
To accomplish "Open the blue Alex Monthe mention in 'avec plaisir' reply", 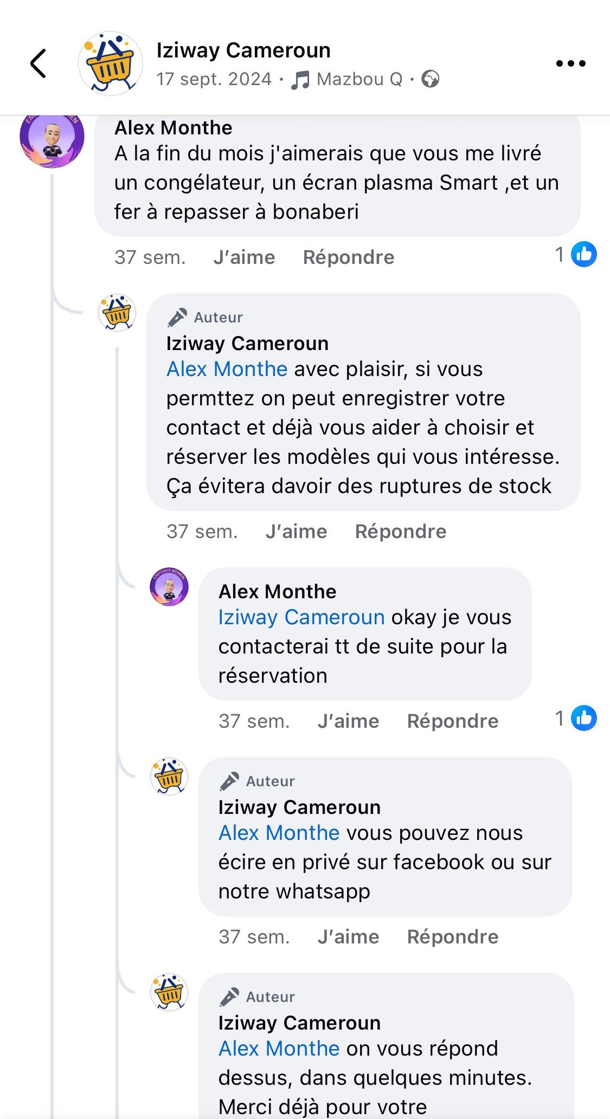I will [227, 369].
